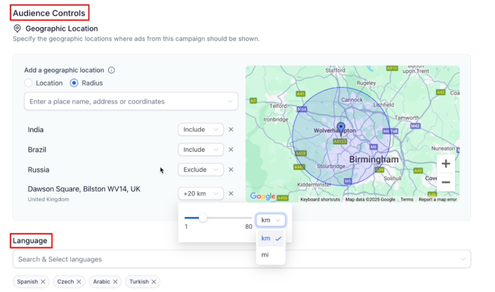
Task: Click the radius distance slider handle
Action: click(203, 218)
